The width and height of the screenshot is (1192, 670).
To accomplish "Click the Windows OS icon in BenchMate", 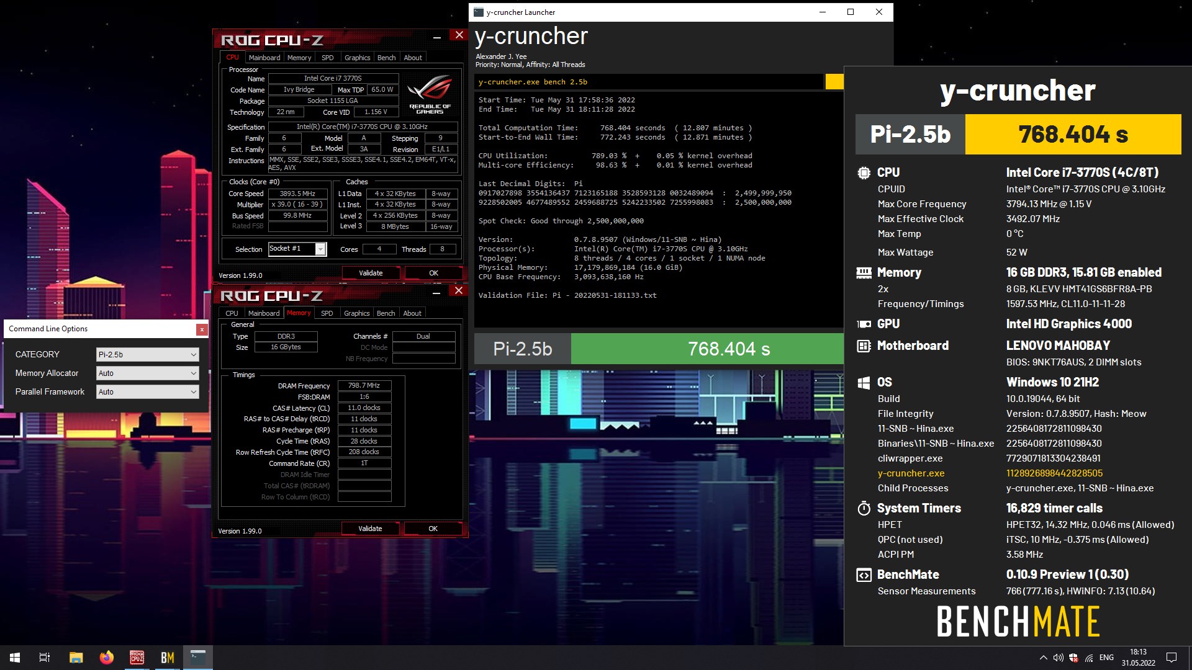I will coord(864,383).
